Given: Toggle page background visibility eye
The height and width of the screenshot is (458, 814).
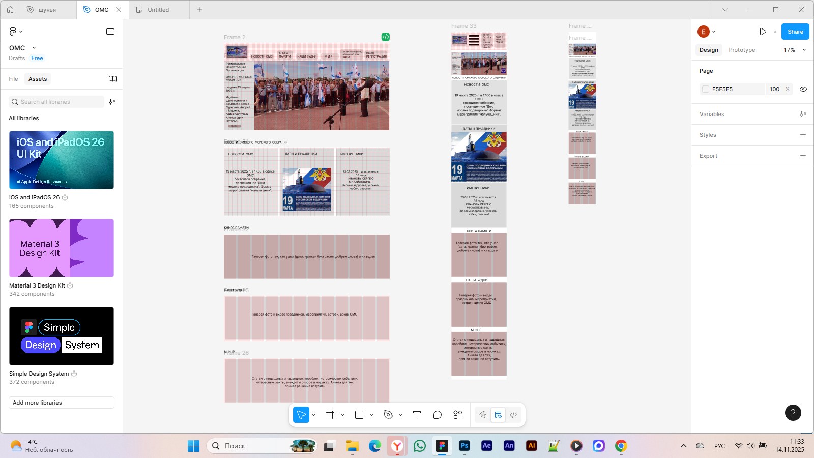Looking at the screenshot, I should point(803,89).
